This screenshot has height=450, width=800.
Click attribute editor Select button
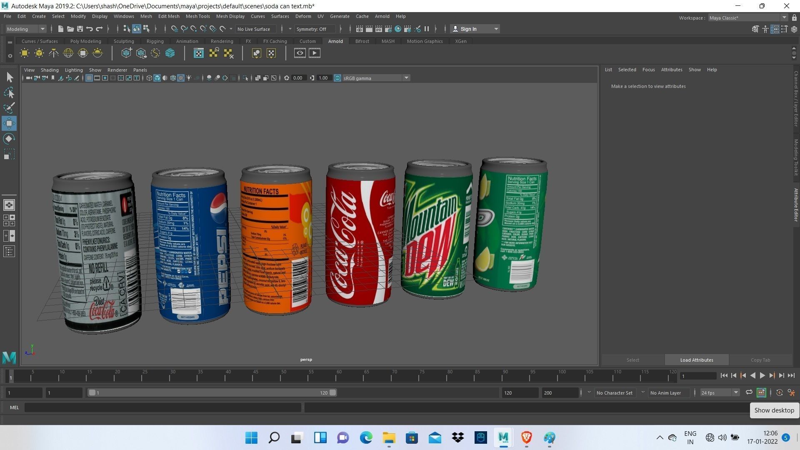click(632, 360)
